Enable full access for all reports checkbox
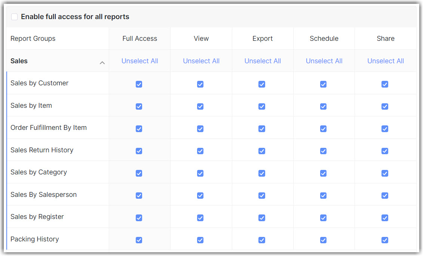This screenshot has height=256, width=423. (14, 17)
